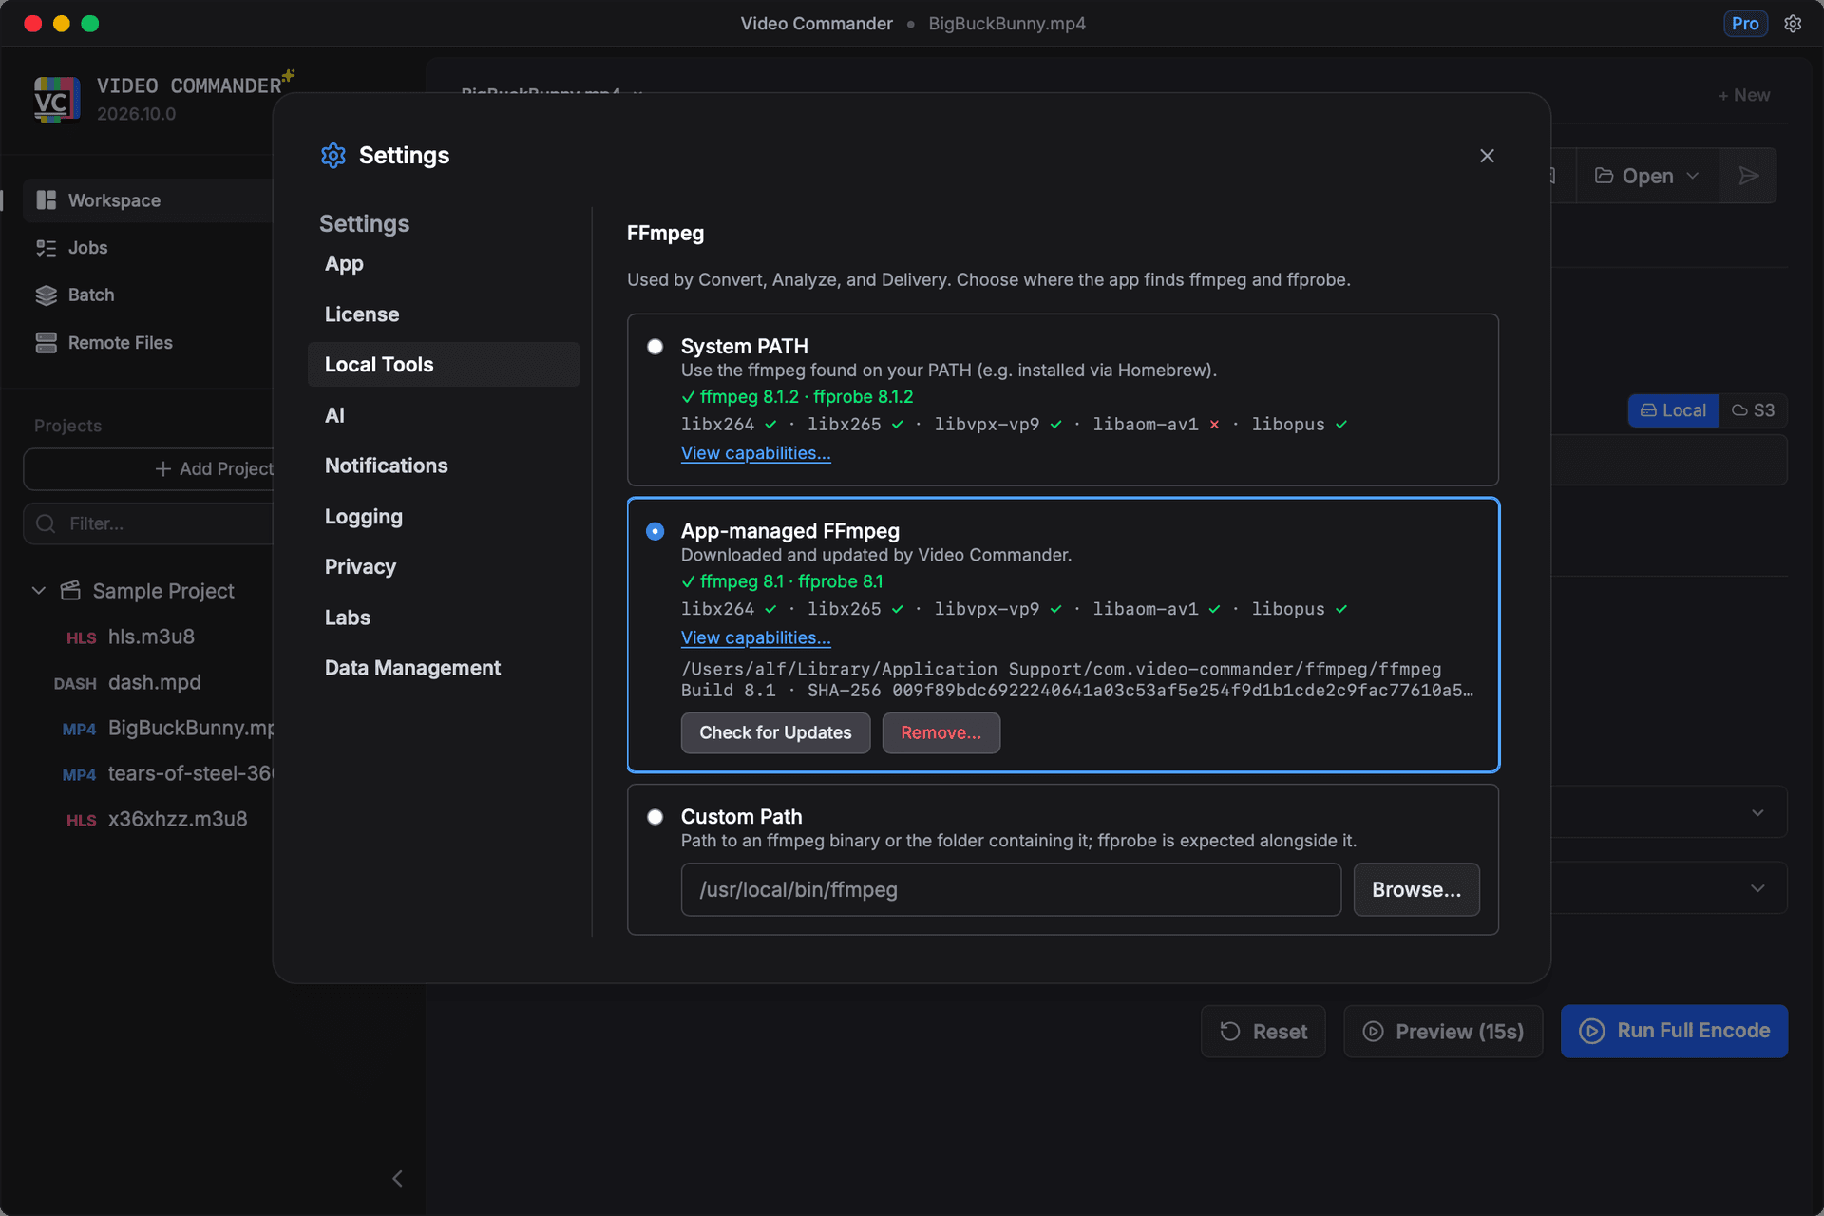
Task: Collapse the Sample Project tree
Action: pos(39,591)
